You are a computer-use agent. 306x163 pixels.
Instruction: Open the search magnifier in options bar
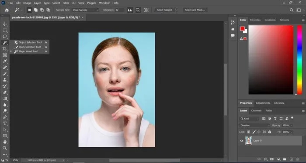click(292, 10)
